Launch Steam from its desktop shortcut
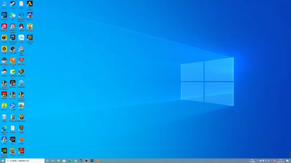Image resolution: width=291 pixels, height=163 pixels. 13,4
